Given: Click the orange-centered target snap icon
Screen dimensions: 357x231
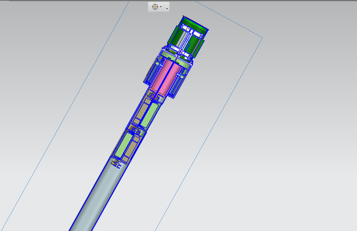Looking at the screenshot, I should point(155,7).
